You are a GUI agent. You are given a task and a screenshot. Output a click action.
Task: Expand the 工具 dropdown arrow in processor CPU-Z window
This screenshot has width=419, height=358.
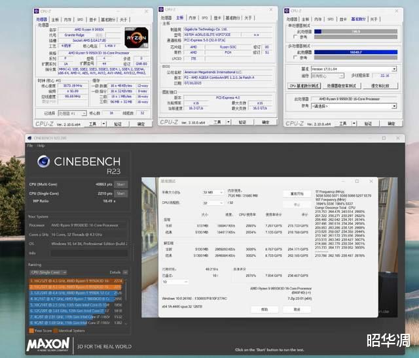103,124
